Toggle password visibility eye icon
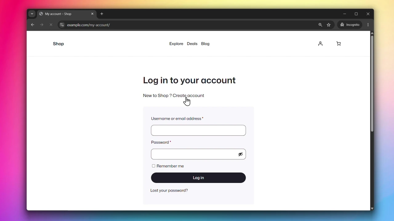 [241, 154]
